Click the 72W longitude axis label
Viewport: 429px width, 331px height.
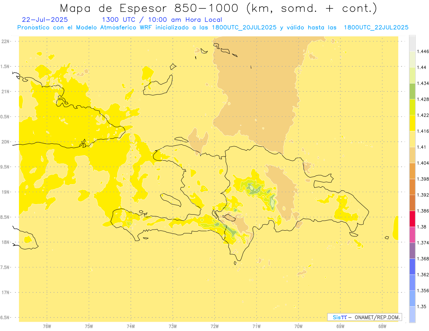coord(214,326)
